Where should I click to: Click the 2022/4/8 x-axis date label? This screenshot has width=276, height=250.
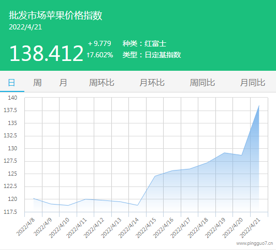coord(25,227)
